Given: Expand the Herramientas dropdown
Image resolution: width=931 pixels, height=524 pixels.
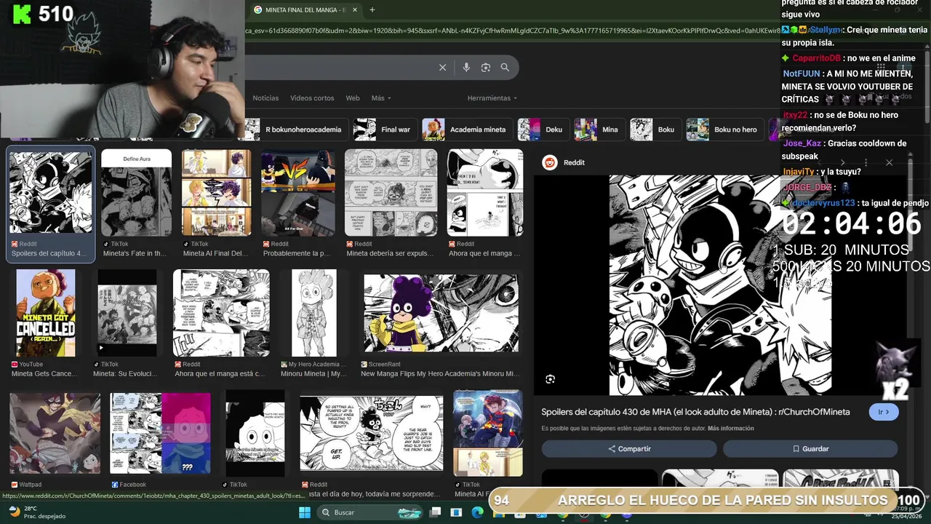Looking at the screenshot, I should tap(492, 98).
